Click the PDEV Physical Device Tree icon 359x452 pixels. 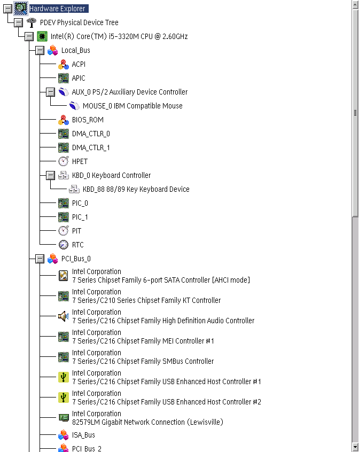32,22
